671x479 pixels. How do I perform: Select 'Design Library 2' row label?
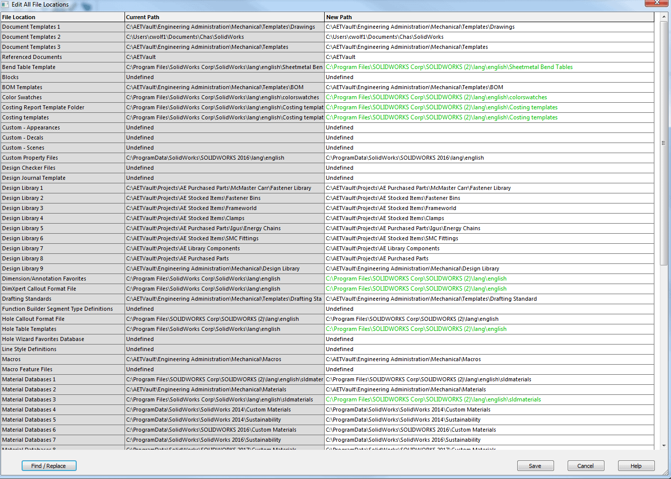[63, 198]
